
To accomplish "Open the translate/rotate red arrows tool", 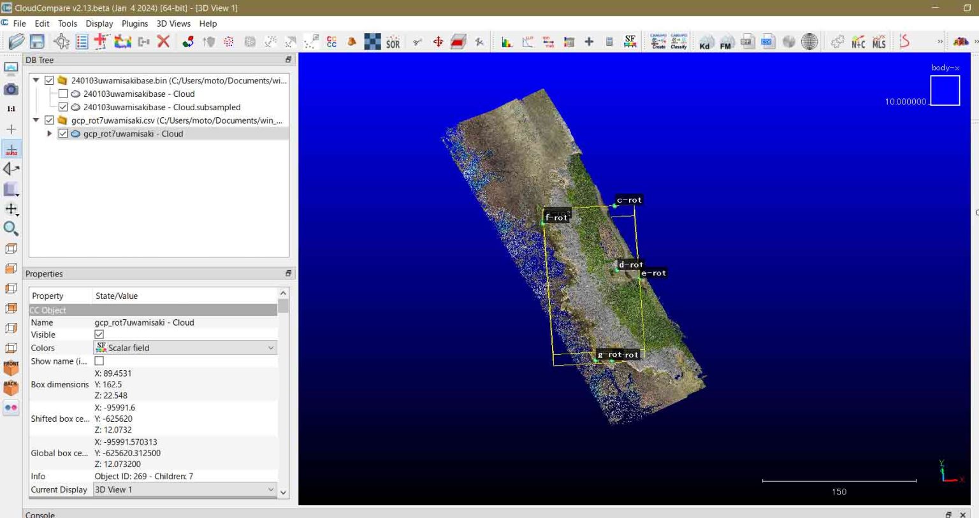I will [438, 42].
